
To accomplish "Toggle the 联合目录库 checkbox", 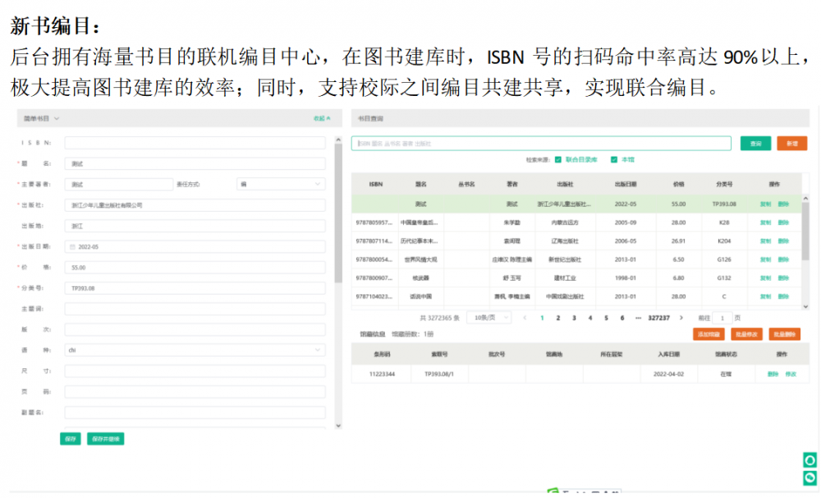I will [558, 159].
